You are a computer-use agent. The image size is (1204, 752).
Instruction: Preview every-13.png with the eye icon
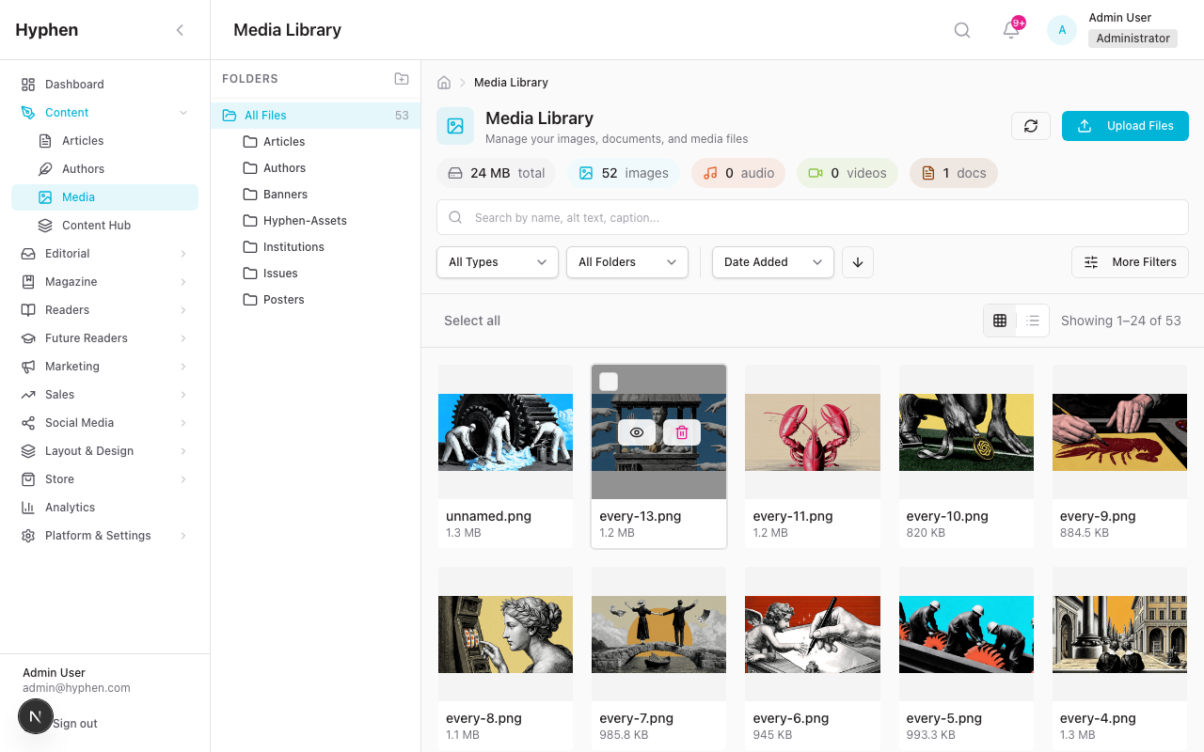tap(637, 432)
